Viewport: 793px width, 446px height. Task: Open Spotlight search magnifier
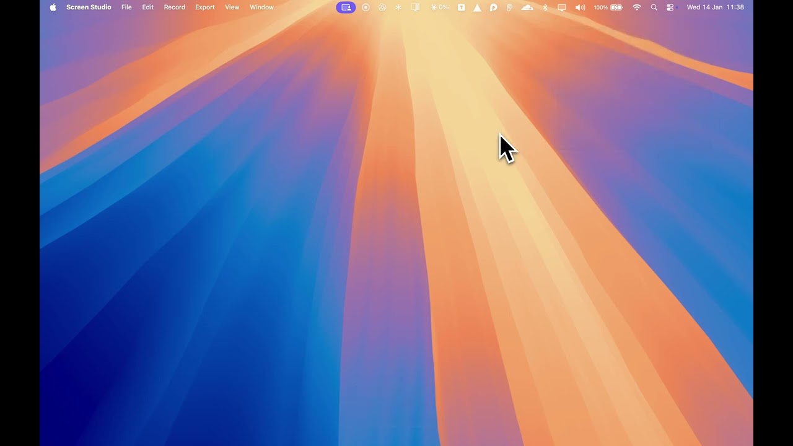coord(654,7)
